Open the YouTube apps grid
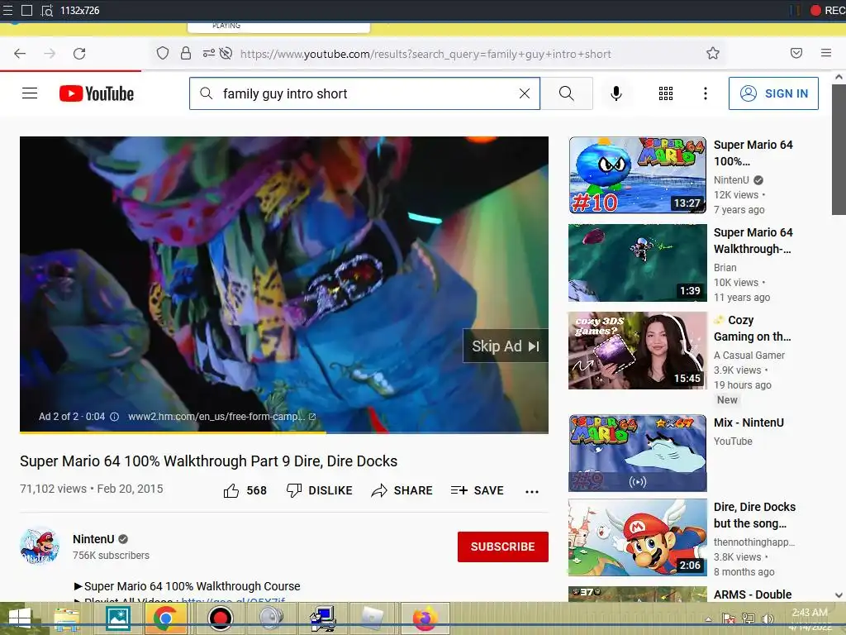This screenshot has width=846, height=635. (x=666, y=93)
